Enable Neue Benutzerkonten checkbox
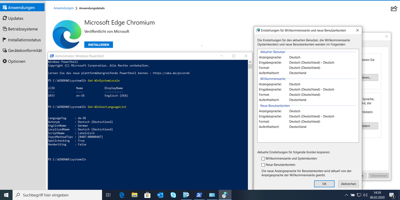Image resolution: width=400 pixels, height=200 pixels. 263,165
